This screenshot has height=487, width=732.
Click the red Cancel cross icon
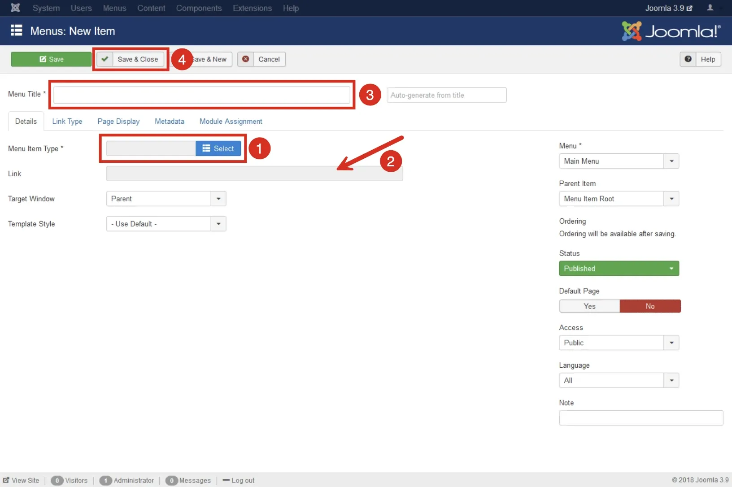point(246,59)
